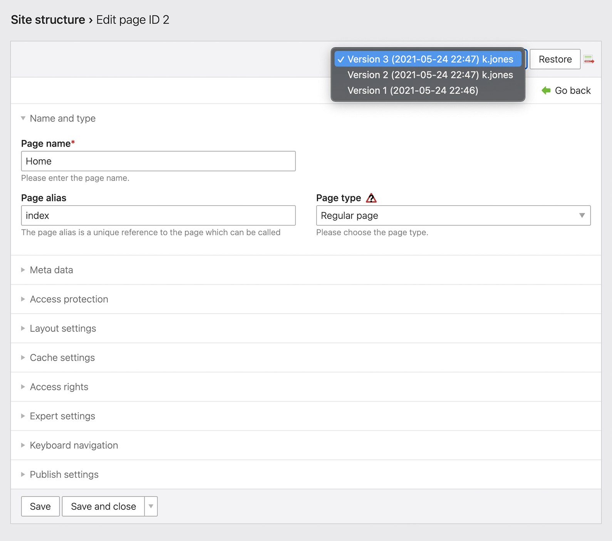Expand the Publish settings section
612x541 pixels.
click(x=60, y=475)
